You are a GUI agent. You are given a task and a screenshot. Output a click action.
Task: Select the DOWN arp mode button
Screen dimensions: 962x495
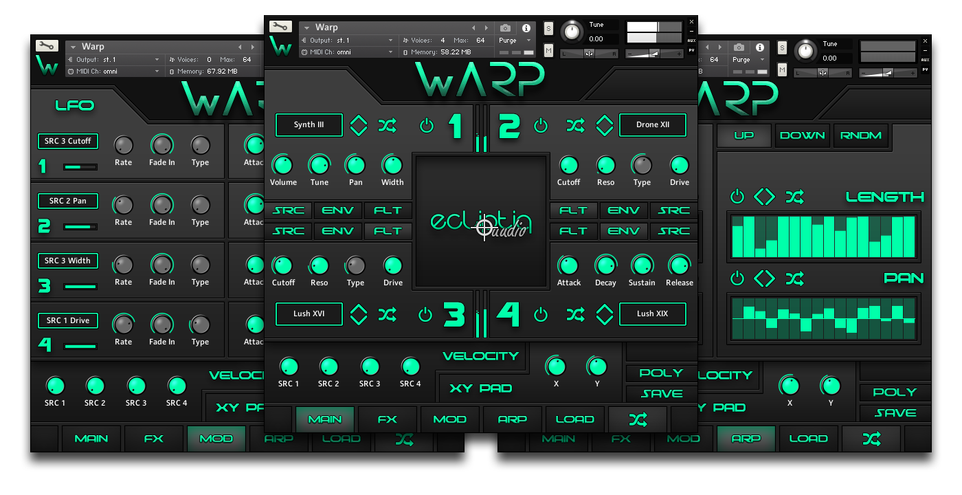click(803, 135)
